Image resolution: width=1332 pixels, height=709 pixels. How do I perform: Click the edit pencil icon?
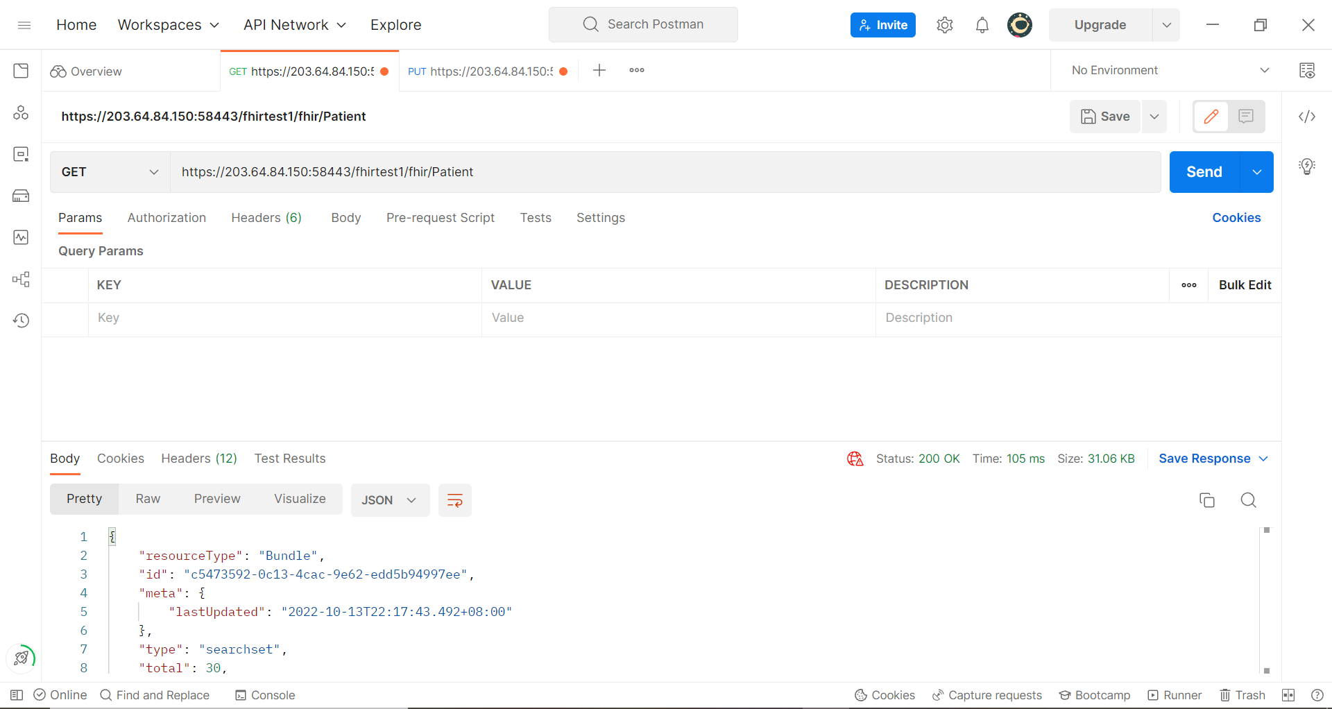pyautogui.click(x=1211, y=117)
